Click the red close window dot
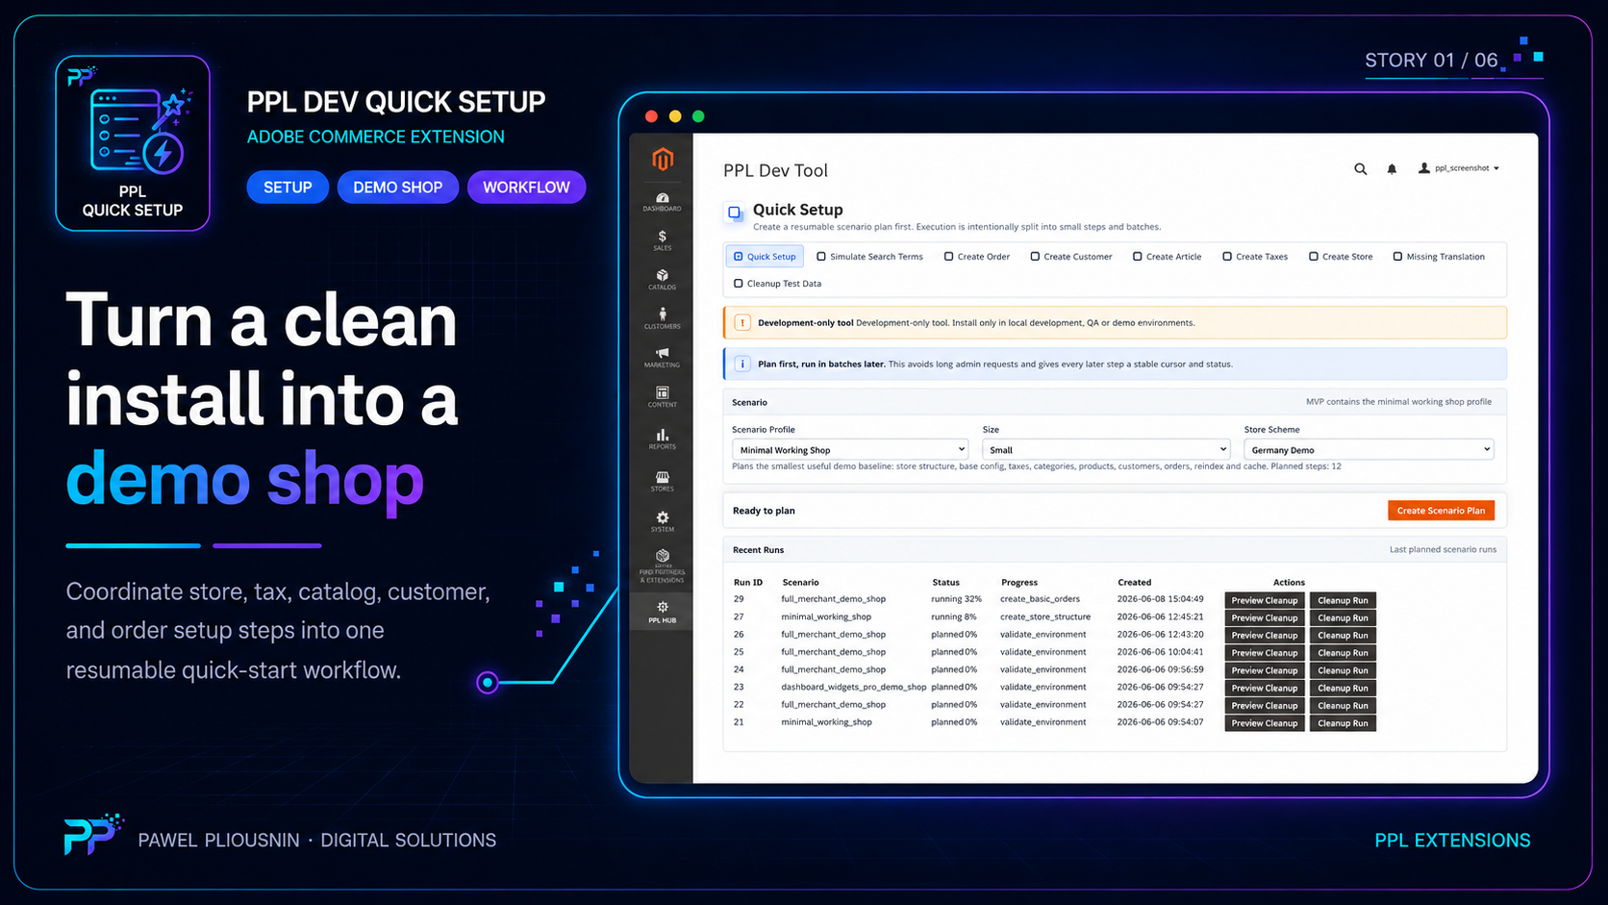The image size is (1608, 905). click(x=651, y=116)
